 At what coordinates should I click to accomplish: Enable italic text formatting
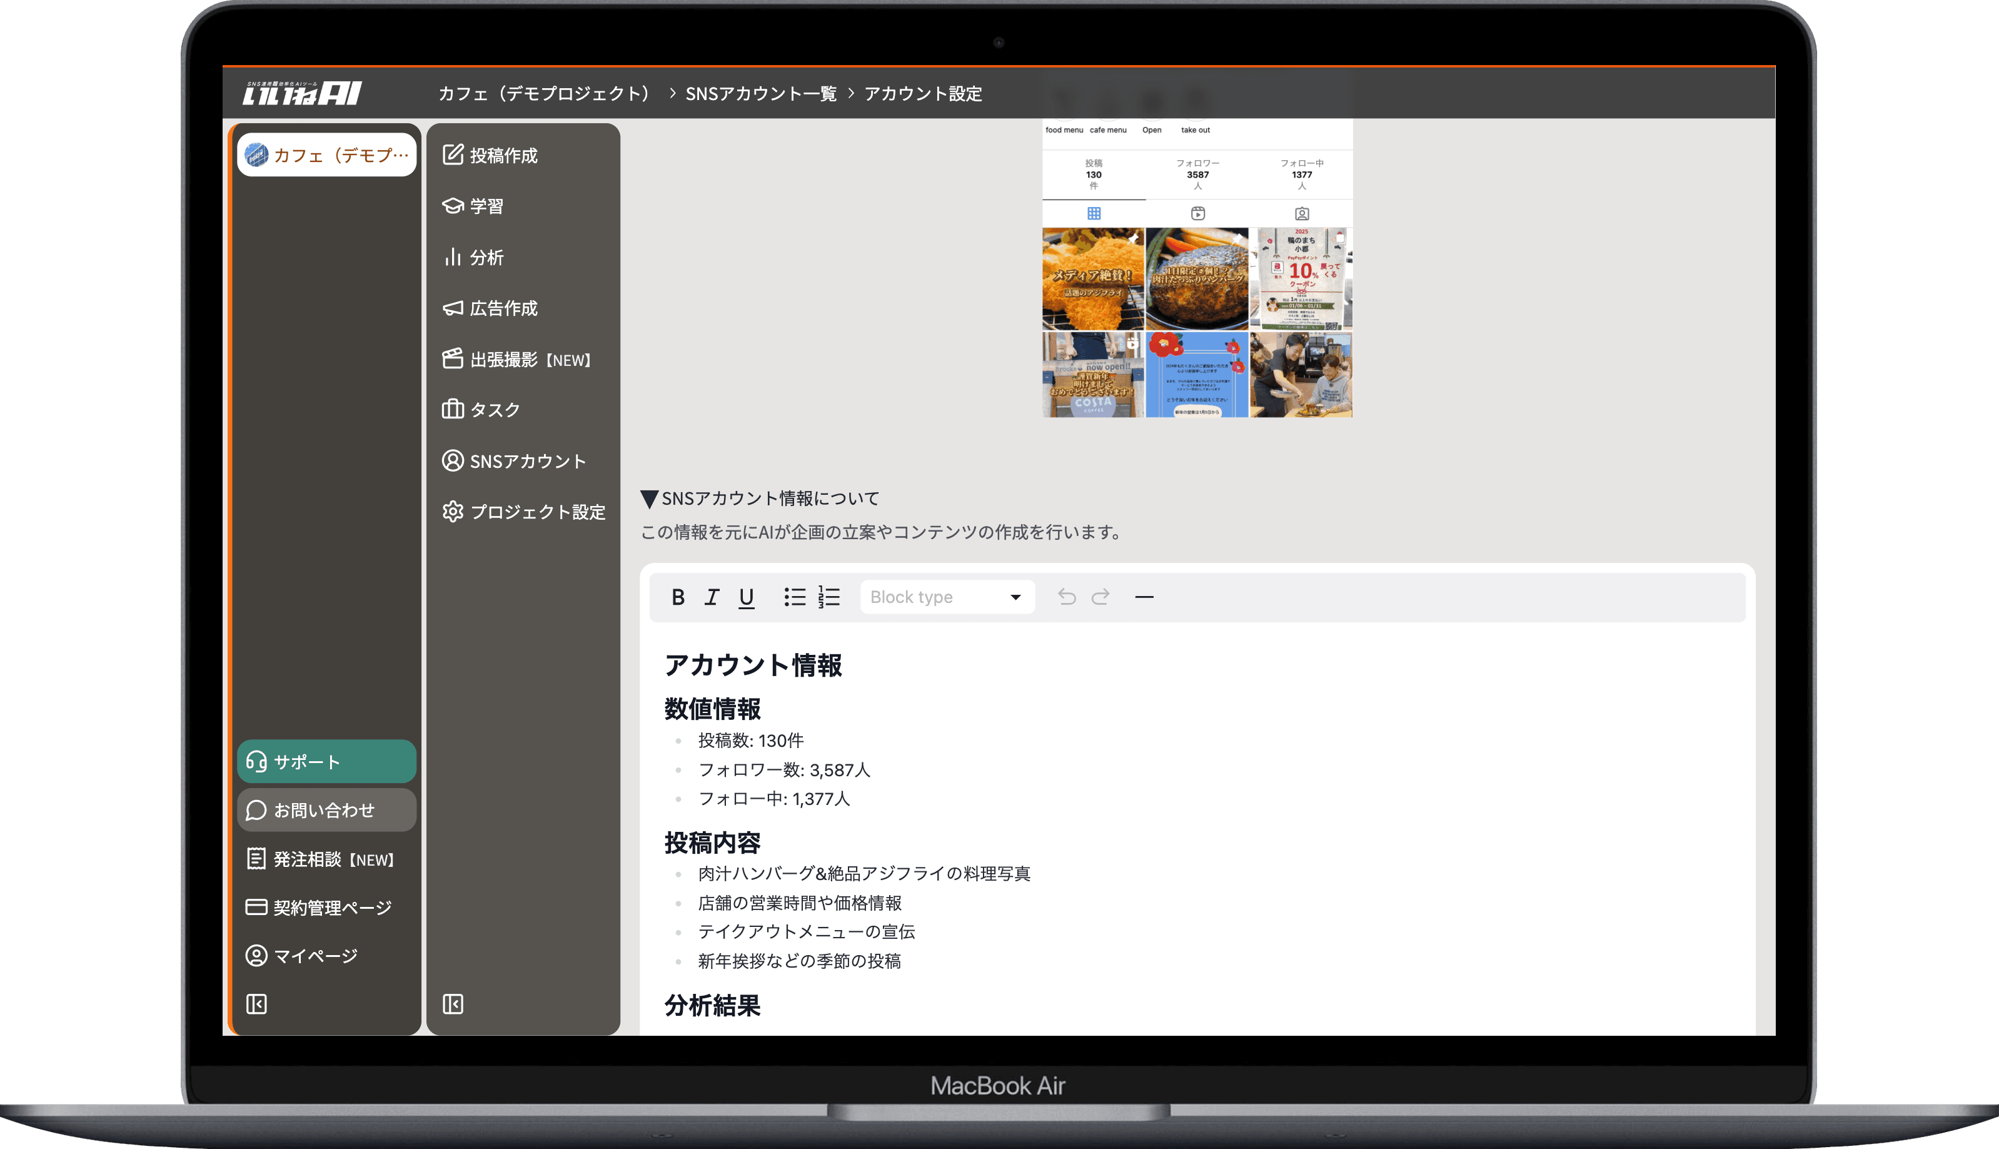pos(712,597)
